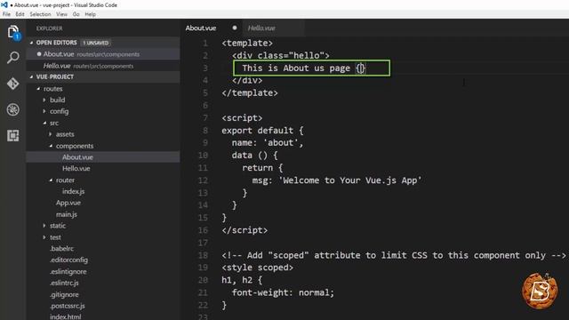Image resolution: width=569 pixels, height=320 pixels.
Task: Click the 'data () {' code line
Action: [255, 156]
